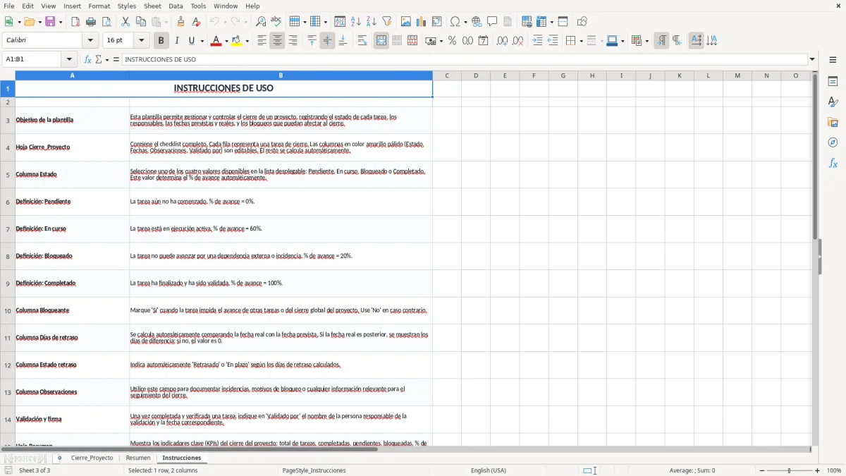The width and height of the screenshot is (846, 476).
Task: Open the Font Size dropdown
Action: 142,41
